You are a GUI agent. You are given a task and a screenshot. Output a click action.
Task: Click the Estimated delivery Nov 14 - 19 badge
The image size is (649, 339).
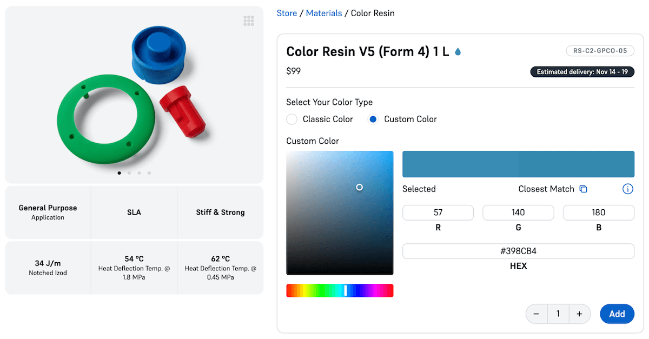coord(582,72)
